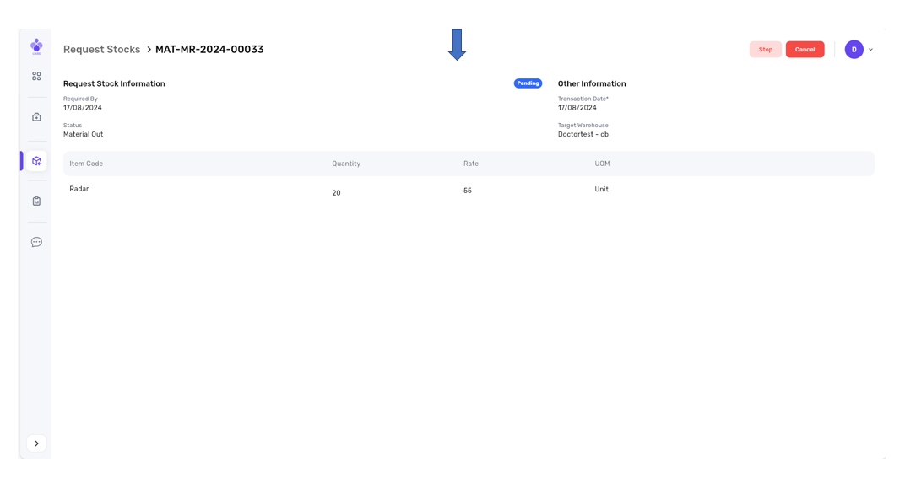Click the red Cancel button
The width and height of the screenshot is (905, 483).
click(x=805, y=50)
